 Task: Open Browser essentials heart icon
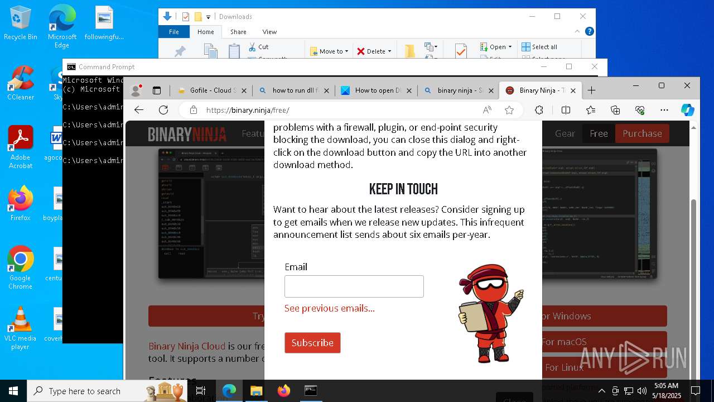pyautogui.click(x=640, y=110)
